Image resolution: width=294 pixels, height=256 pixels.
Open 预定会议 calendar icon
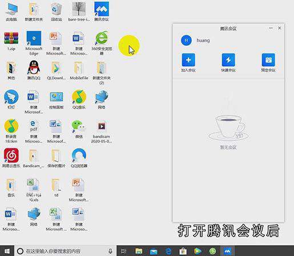268,60
